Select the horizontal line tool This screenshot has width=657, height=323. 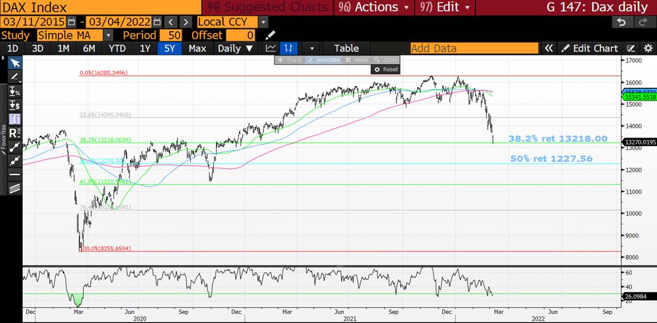point(15,175)
